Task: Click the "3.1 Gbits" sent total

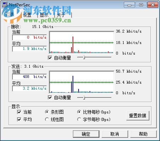Action: (x=34, y=66)
